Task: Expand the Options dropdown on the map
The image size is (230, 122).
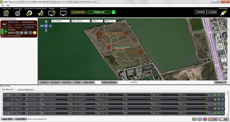Action: (220, 82)
